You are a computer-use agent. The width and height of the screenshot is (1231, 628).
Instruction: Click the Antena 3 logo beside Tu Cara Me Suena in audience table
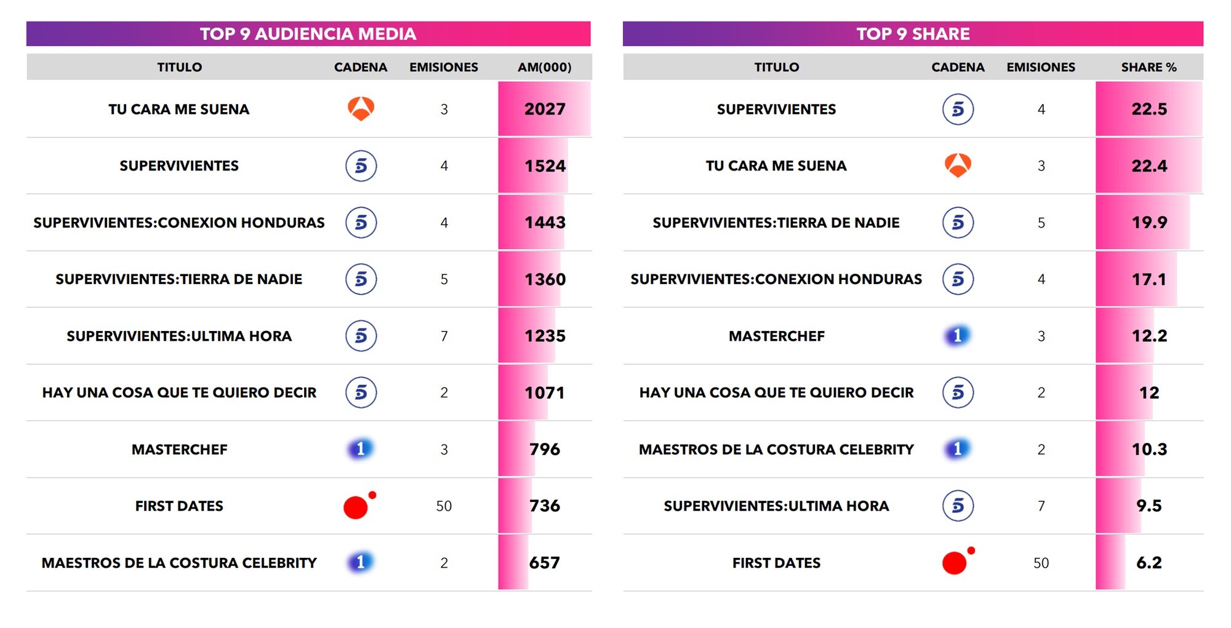click(361, 109)
